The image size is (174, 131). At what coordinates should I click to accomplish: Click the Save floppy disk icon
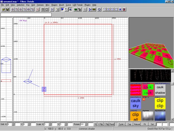click(x=7, y=10)
